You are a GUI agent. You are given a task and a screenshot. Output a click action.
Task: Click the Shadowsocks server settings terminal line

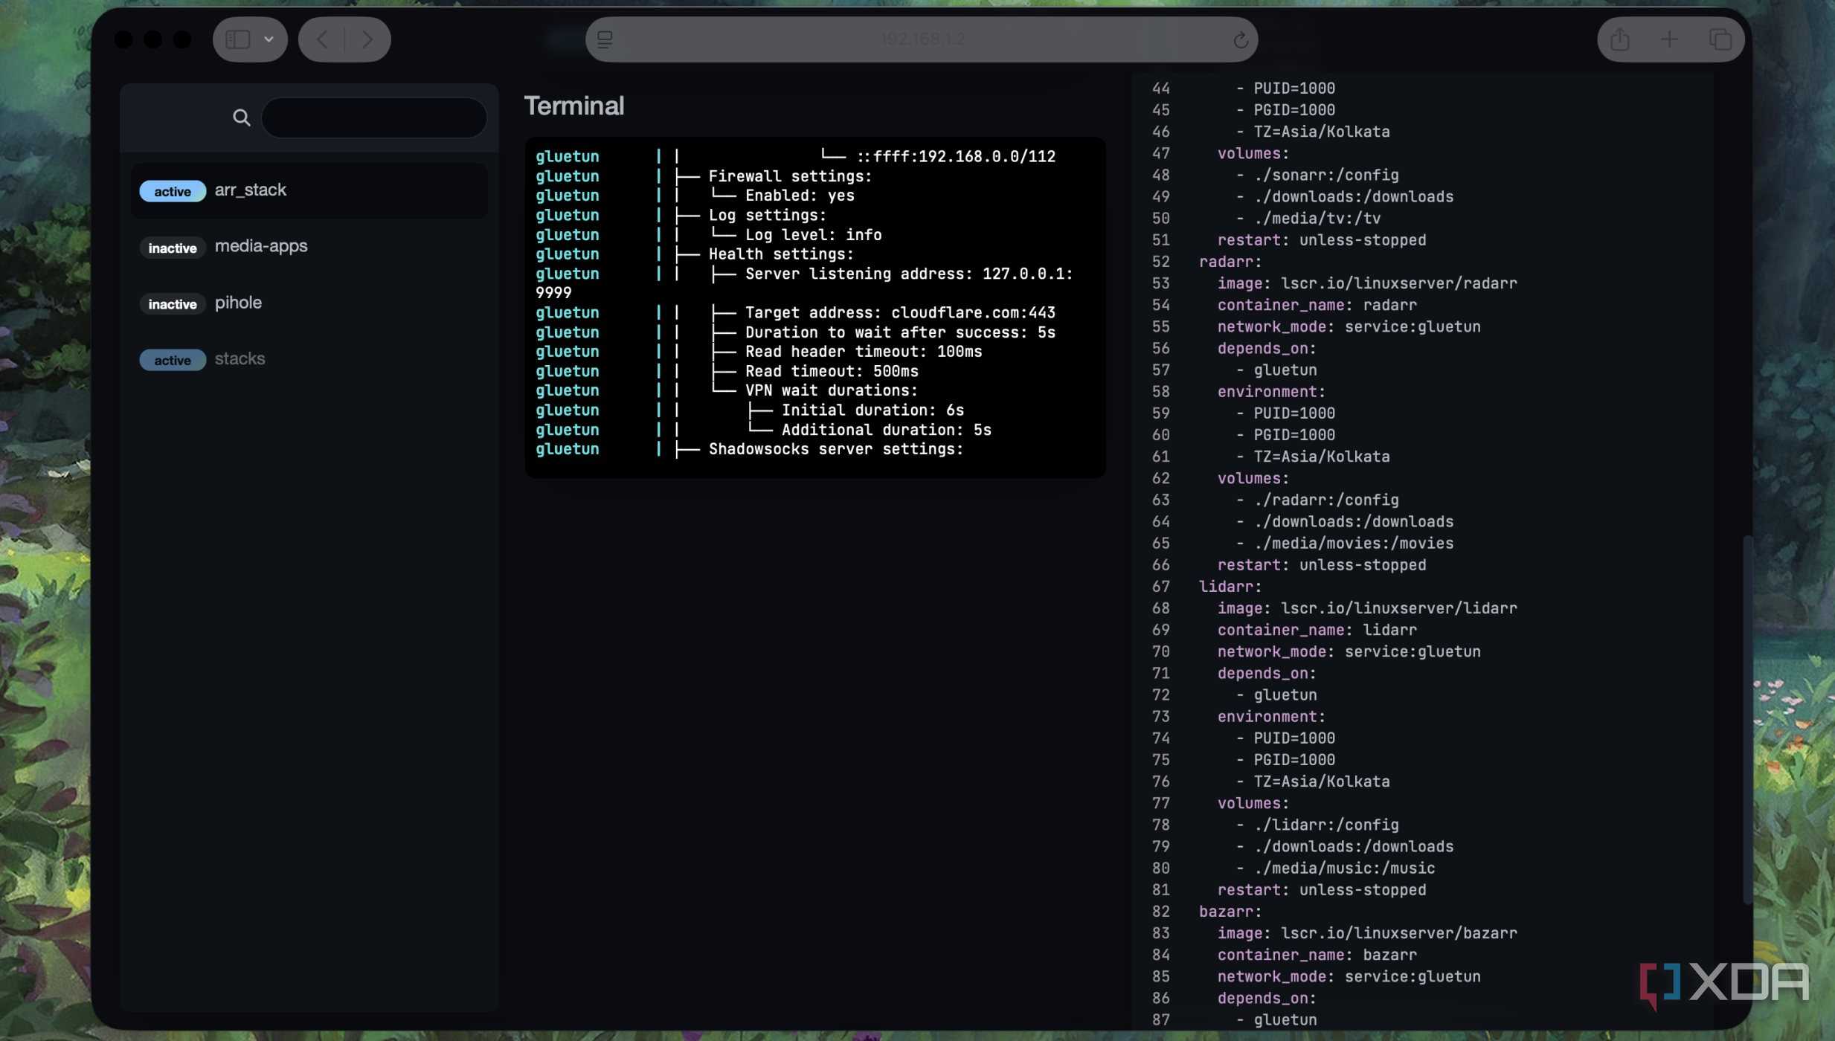tap(835, 449)
